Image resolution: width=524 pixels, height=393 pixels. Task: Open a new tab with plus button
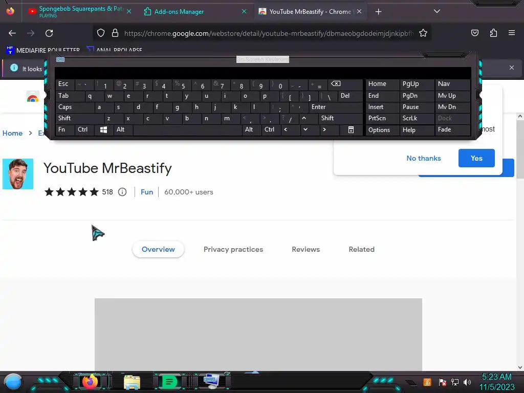click(x=378, y=12)
